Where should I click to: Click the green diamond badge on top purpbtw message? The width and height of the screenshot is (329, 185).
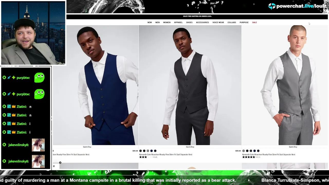coord(14,78)
